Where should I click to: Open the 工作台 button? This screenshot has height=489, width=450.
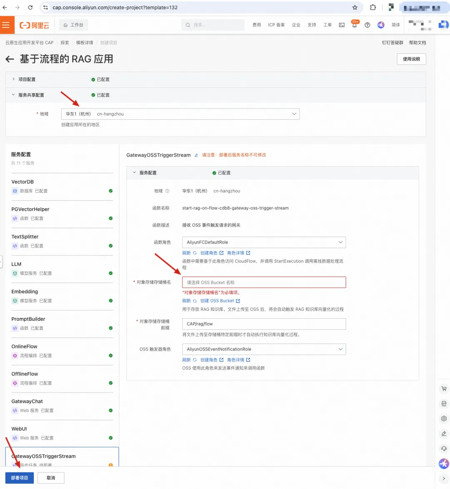[73, 25]
